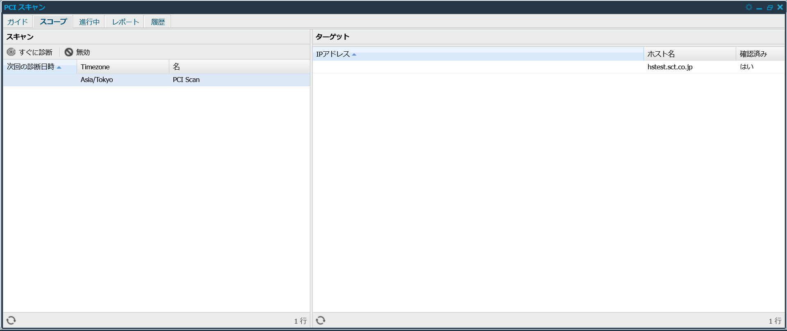Select the Asia/Tokyo cell
Viewport: 787px width, 331px height.
click(97, 80)
